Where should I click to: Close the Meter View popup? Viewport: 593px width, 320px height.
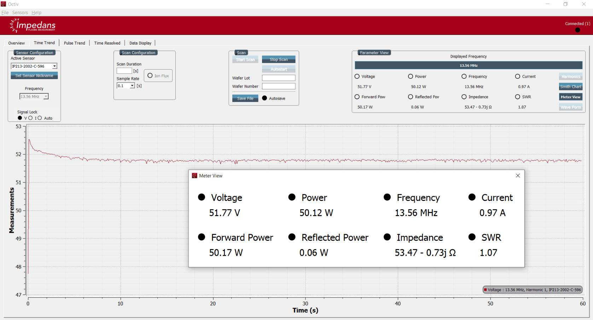point(518,176)
